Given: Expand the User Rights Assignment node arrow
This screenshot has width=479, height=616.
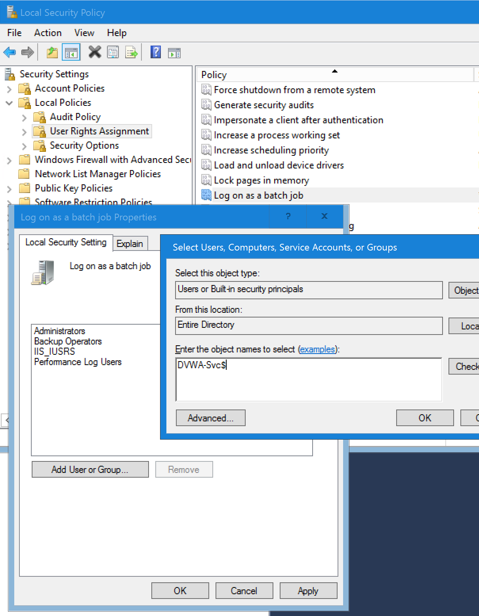Looking at the screenshot, I should (24, 132).
